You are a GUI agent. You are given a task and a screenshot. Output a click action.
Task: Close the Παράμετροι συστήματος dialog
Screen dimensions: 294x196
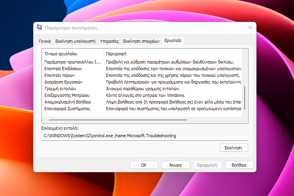(x=250, y=27)
